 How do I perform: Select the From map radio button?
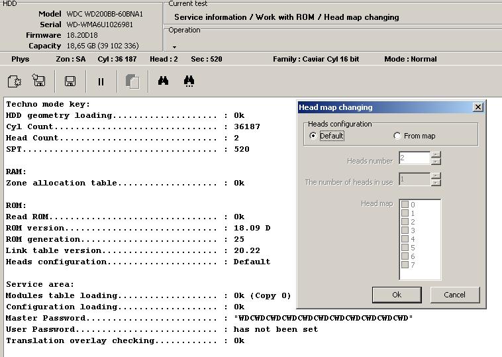397,136
